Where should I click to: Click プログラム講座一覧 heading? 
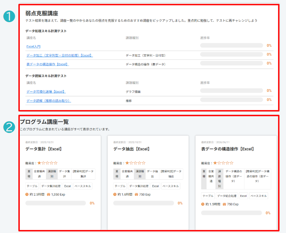(x=44, y=121)
